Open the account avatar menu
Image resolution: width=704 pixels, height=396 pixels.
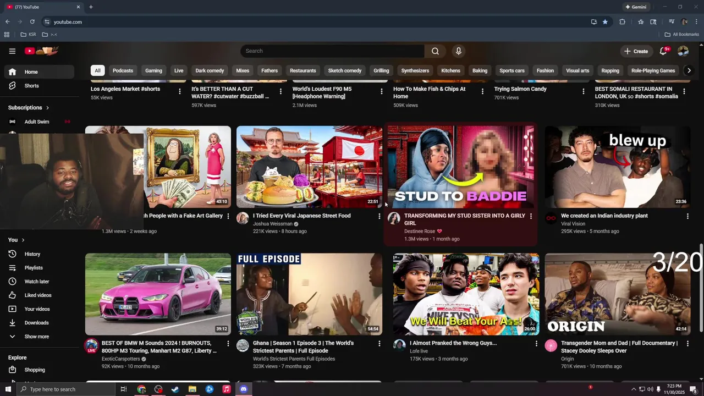(683, 51)
